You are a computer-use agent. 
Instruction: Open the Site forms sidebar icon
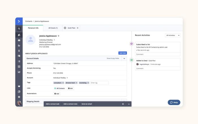coord(19,67)
